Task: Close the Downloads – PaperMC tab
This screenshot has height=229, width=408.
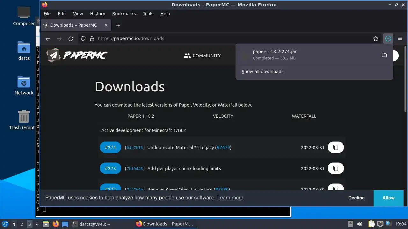Action: point(106,25)
